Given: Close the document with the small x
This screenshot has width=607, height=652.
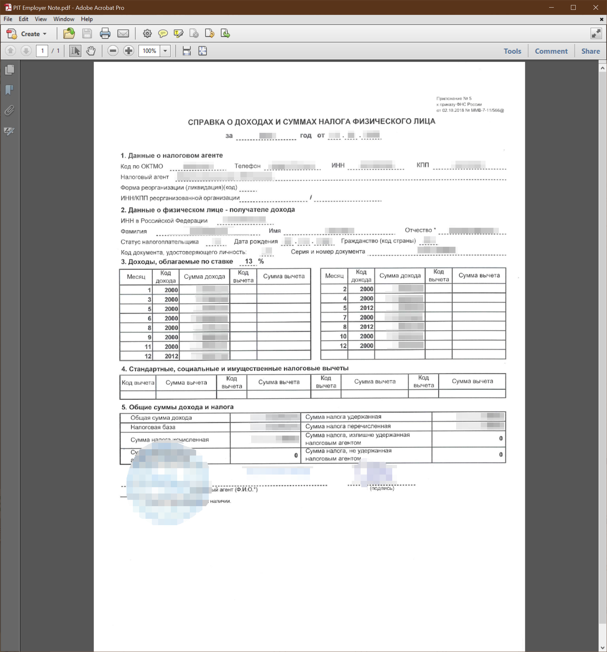Looking at the screenshot, I should point(601,19).
